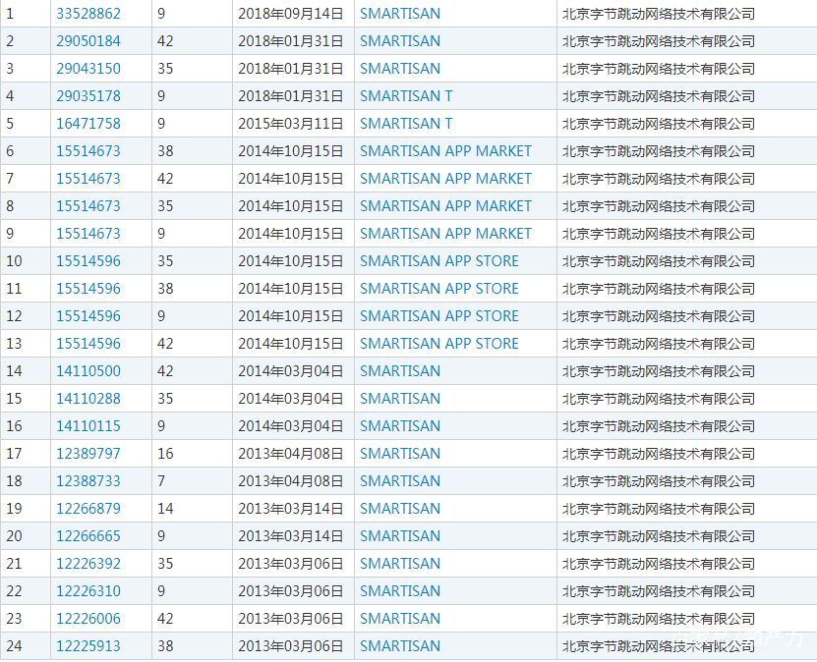Viewport: 817px width, 662px height.
Task: Select class number 14 in row 19
Action: (165, 509)
